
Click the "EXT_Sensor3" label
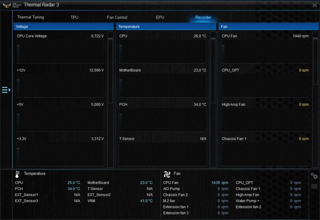[x=26, y=201]
